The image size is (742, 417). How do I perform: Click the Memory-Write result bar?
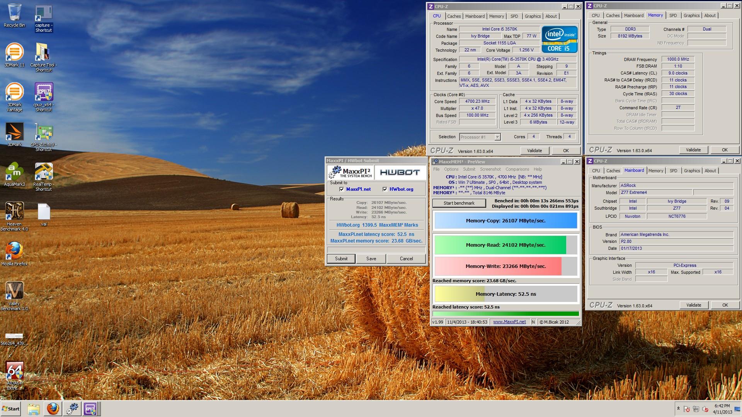[x=505, y=266]
